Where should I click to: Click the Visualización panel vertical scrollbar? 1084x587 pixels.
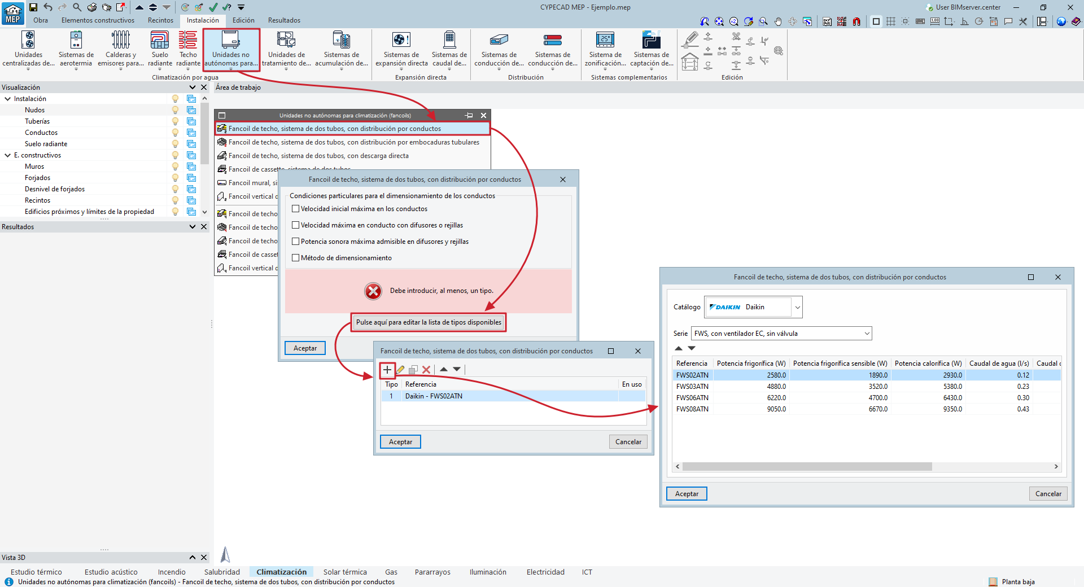pos(205,133)
